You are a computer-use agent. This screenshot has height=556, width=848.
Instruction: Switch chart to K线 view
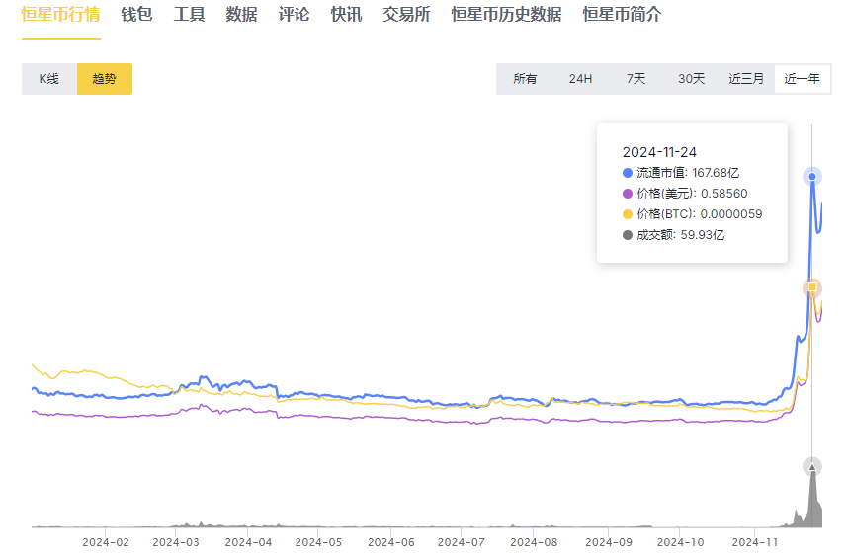49,79
